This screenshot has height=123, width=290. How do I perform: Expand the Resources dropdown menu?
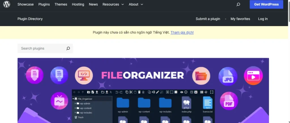[113, 4]
